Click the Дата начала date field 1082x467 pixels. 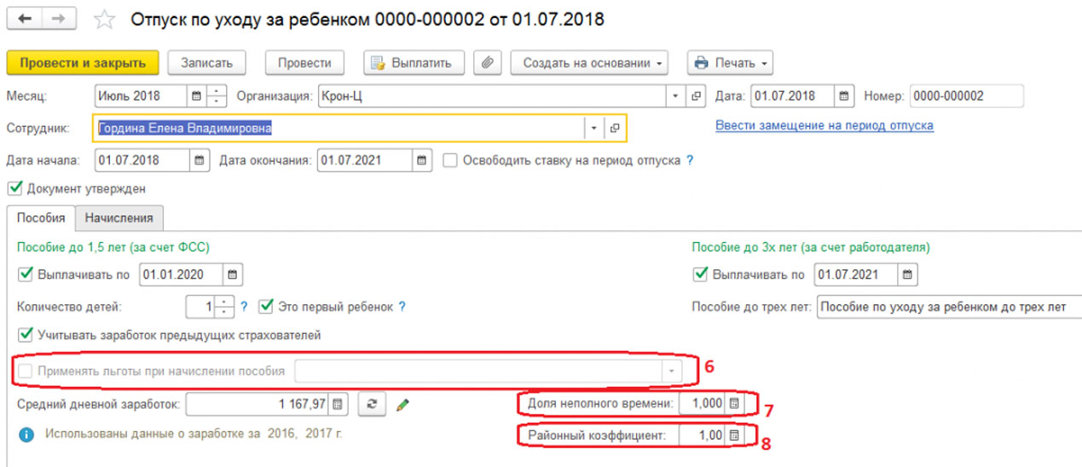coord(142,159)
